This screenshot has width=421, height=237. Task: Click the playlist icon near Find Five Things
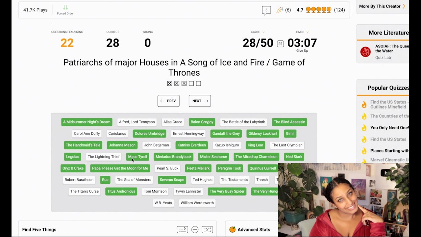click(x=182, y=229)
